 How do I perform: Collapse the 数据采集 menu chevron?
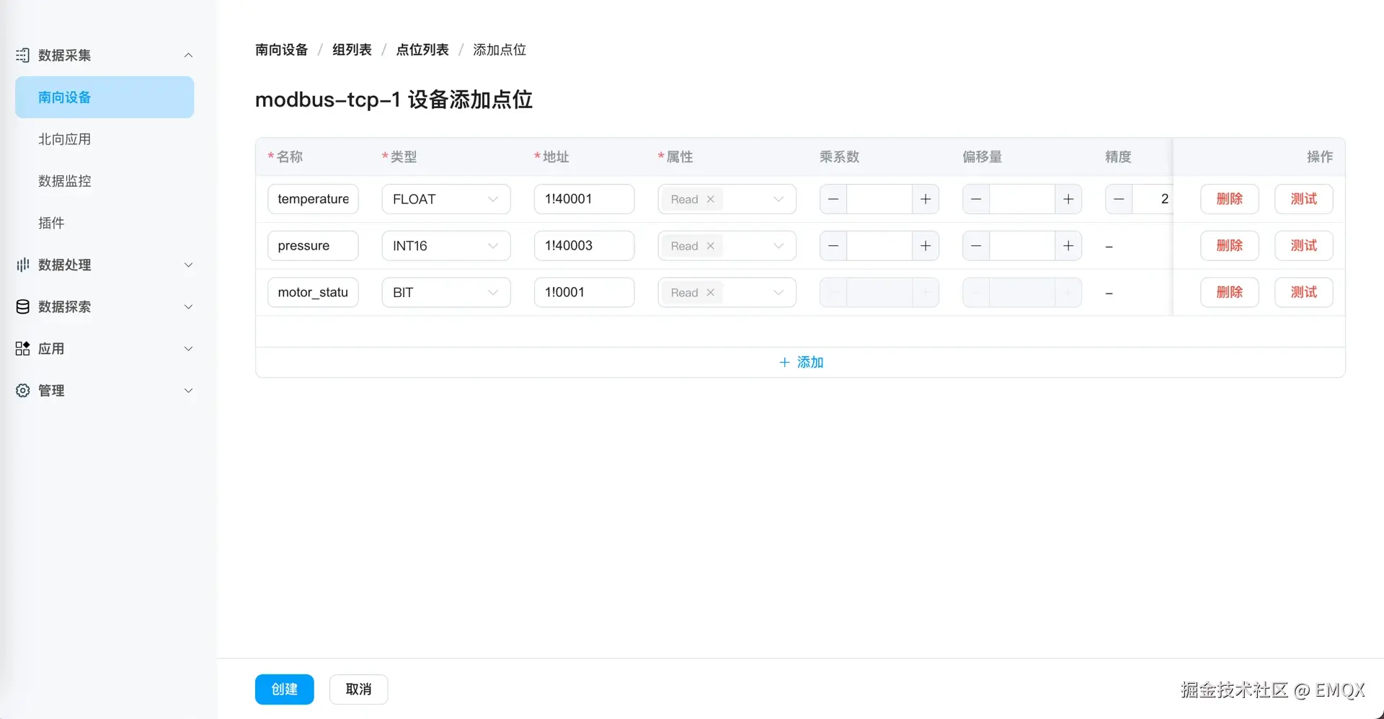click(188, 55)
